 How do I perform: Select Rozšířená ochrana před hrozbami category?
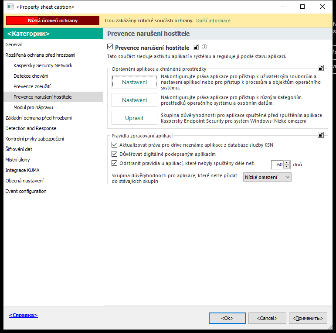pos(53,55)
